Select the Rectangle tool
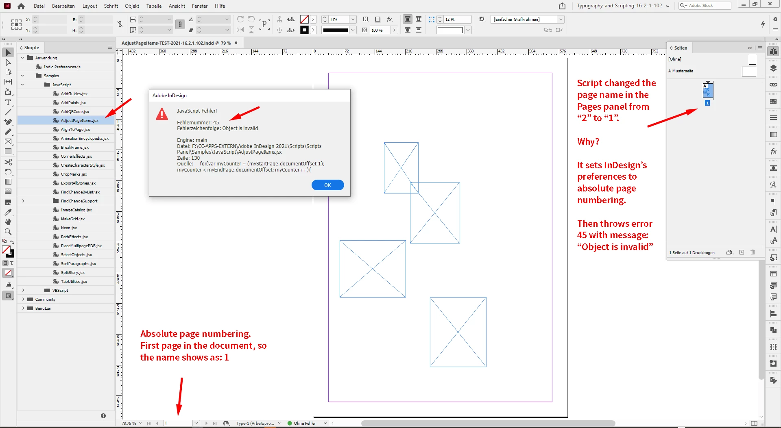The height and width of the screenshot is (428, 781). (x=8, y=151)
